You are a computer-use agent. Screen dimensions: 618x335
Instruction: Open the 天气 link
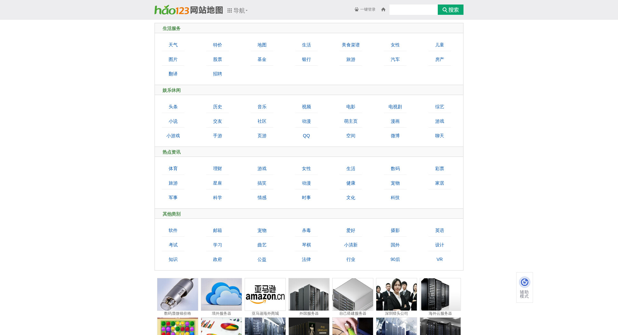point(173,45)
